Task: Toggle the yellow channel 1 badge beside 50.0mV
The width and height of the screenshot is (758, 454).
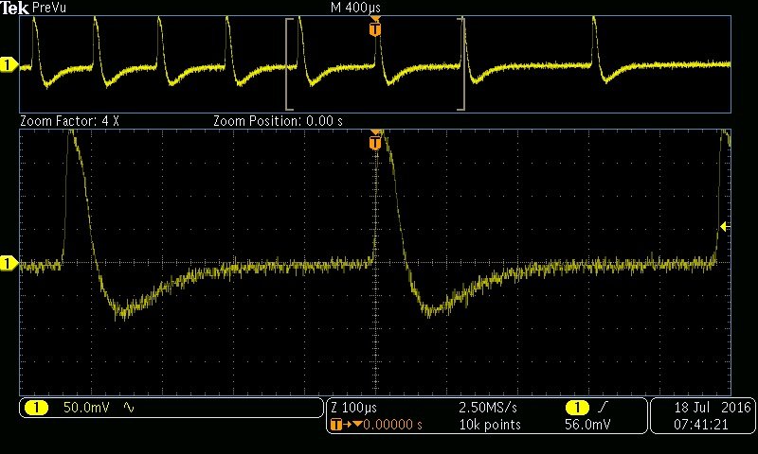Action: (36, 408)
